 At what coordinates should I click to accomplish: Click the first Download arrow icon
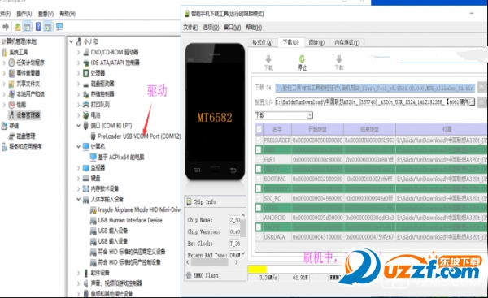click(268, 59)
